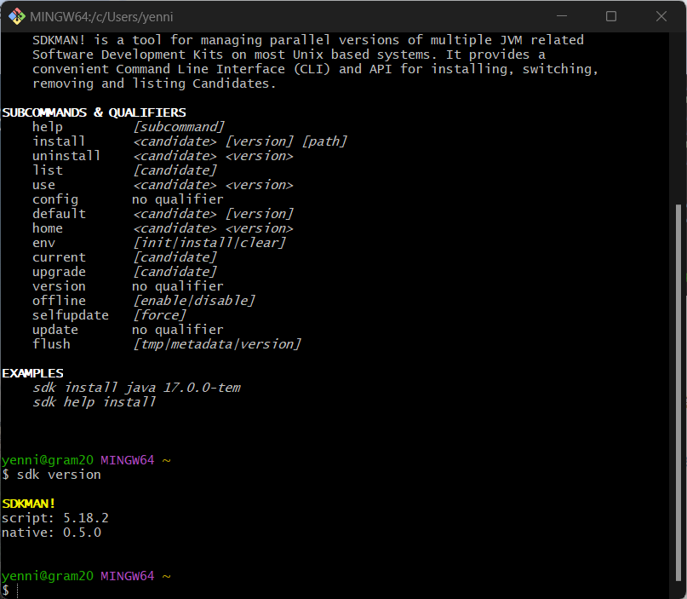The height and width of the screenshot is (599, 687).
Task: Click '[tmp|metadata|version]' qualifier text
Action: [x=217, y=344]
